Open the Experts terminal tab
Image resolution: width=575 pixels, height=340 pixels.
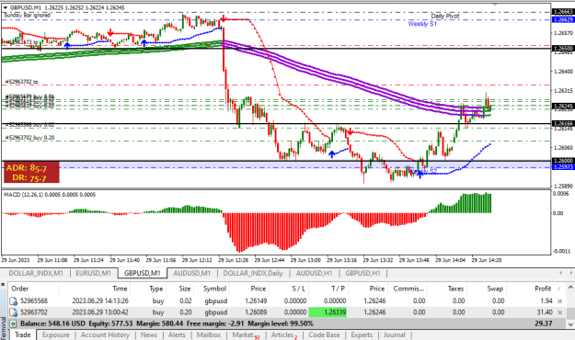coord(362,334)
